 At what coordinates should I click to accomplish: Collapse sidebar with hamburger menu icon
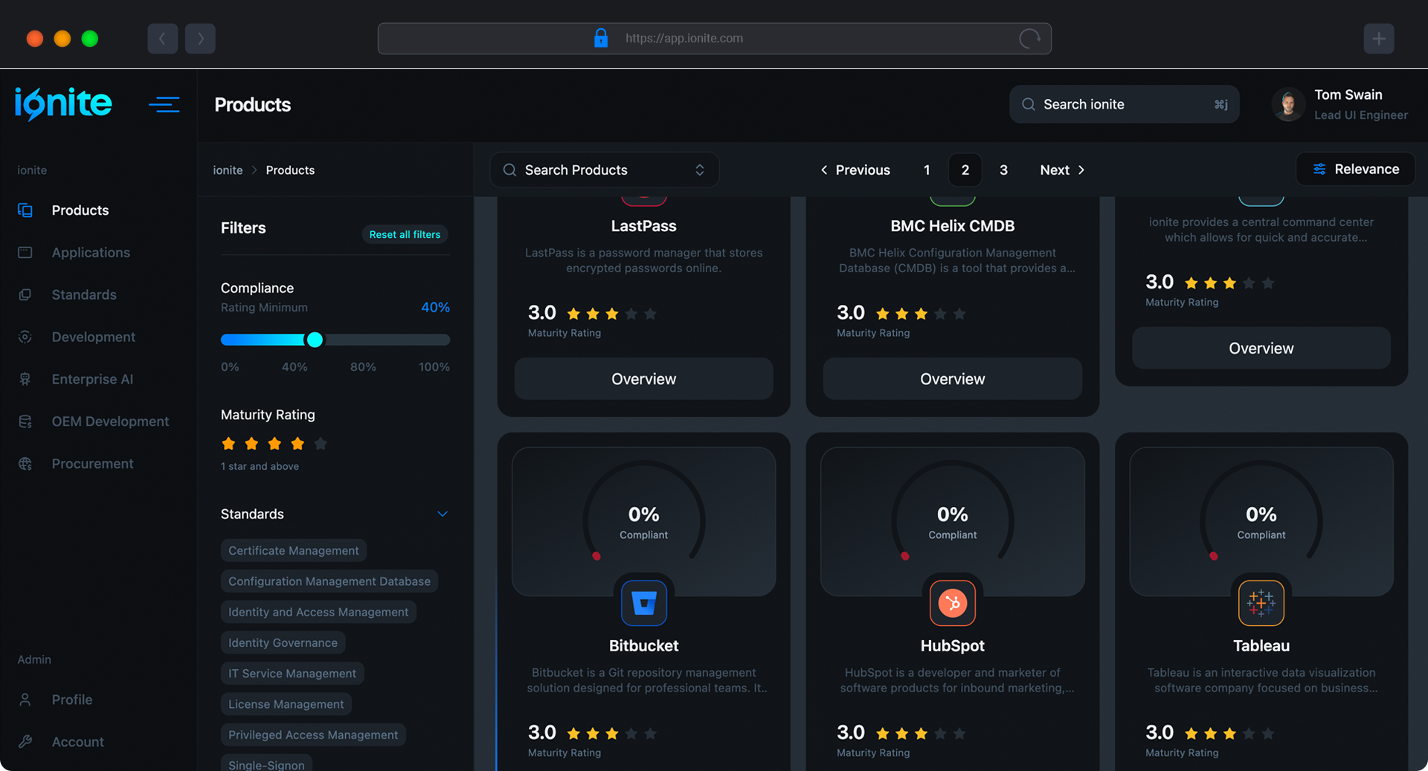pyautogui.click(x=164, y=104)
